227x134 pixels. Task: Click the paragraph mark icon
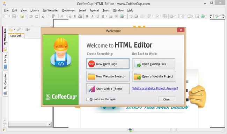pos(75,16)
